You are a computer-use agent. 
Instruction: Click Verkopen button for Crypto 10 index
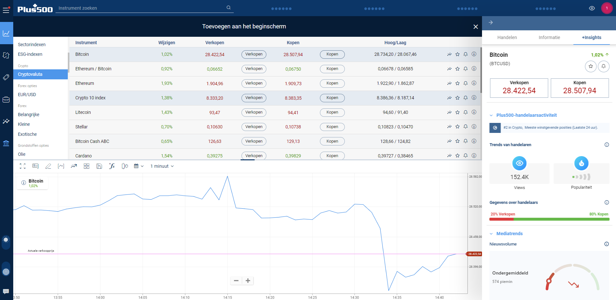(x=253, y=98)
